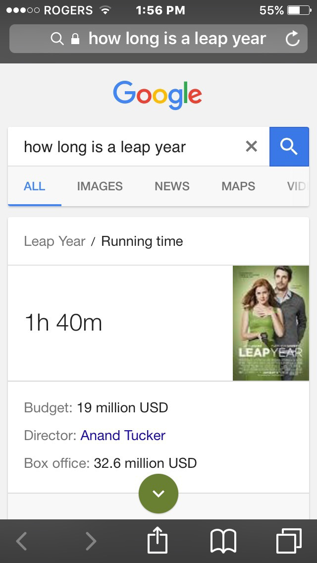Go back with the left arrow
The width and height of the screenshot is (317, 563).
pos(21,541)
